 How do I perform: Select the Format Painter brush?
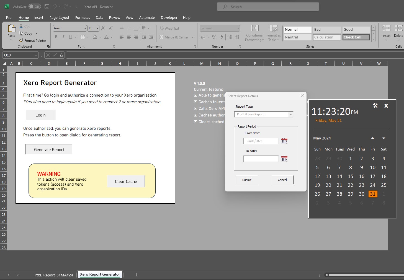21,40
